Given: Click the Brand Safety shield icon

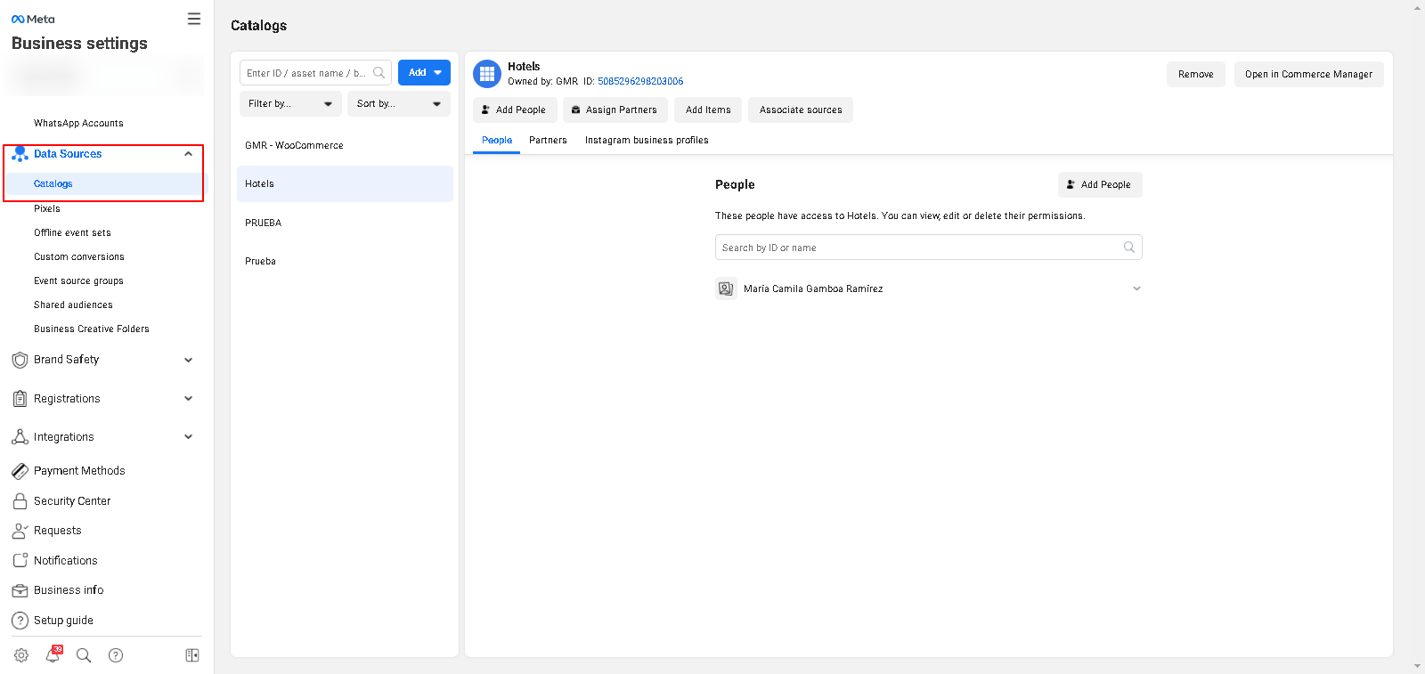Looking at the screenshot, I should [x=20, y=360].
